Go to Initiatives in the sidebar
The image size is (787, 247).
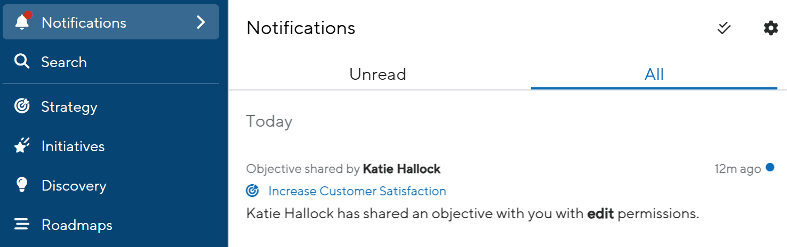(x=73, y=146)
